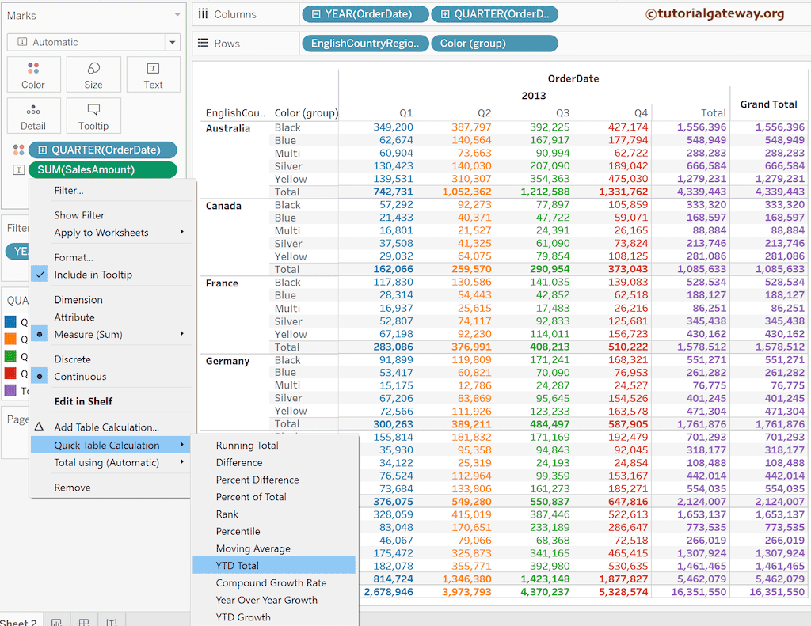
Task: Open the Detail marks card
Action: coord(33,116)
